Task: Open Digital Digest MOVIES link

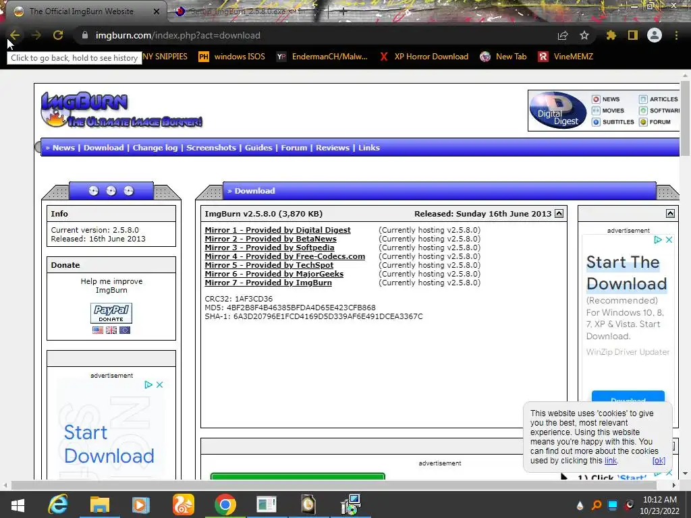Action: click(609, 111)
